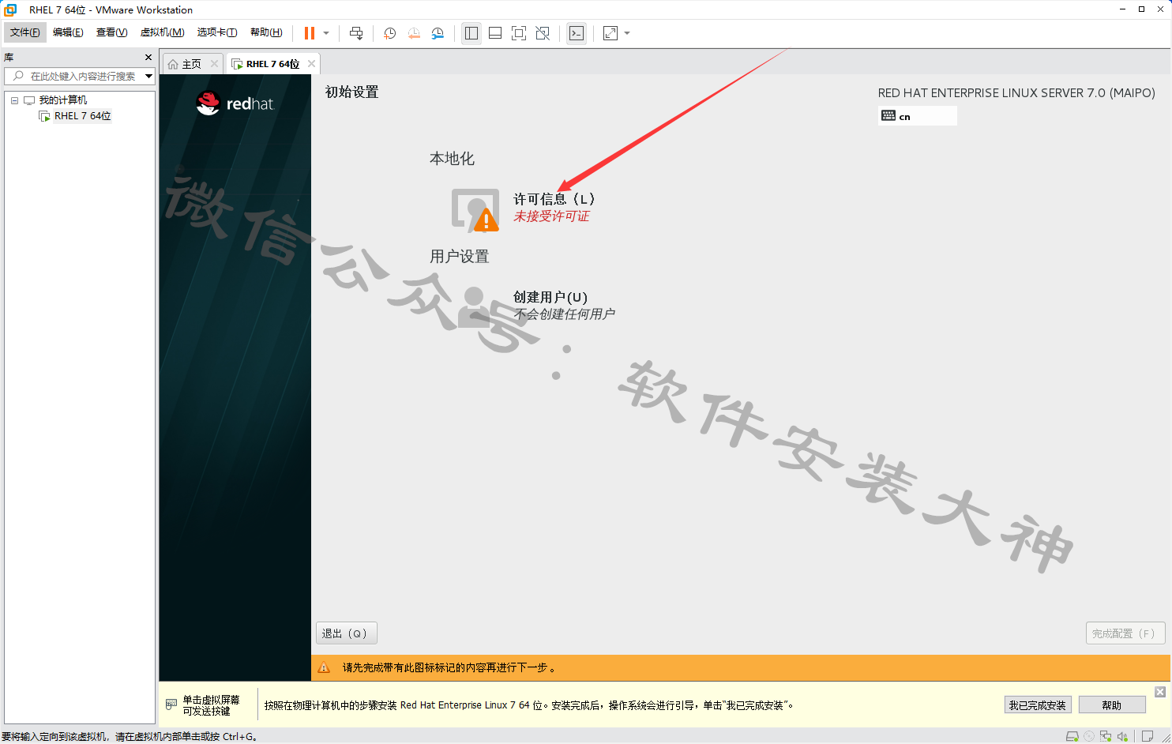Image resolution: width=1172 pixels, height=744 pixels.
Task: Click the 完成配置 (F) finish configuration button
Action: pyautogui.click(x=1125, y=633)
